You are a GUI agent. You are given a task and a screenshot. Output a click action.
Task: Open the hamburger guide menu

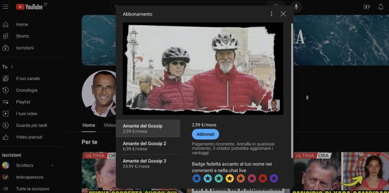tap(5, 7)
